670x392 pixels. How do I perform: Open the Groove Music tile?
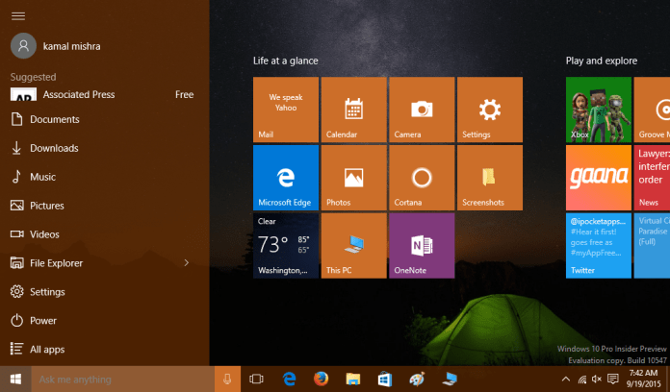[x=652, y=110]
